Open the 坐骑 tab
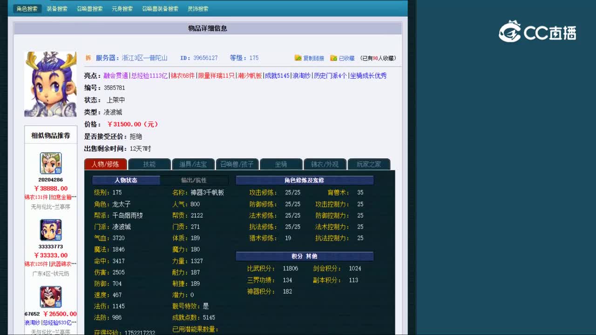Image resolution: width=596 pixels, height=335 pixels. [281, 164]
